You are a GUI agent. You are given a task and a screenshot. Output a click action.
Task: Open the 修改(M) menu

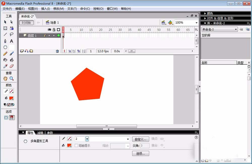59,9
